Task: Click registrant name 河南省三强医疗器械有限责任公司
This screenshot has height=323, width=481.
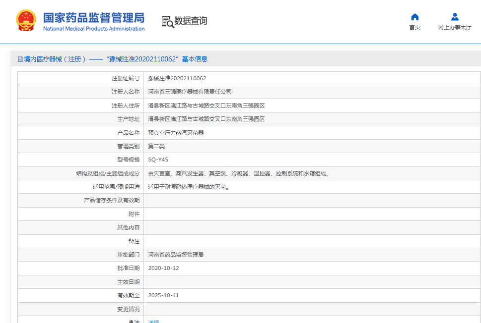Action: click(x=190, y=92)
